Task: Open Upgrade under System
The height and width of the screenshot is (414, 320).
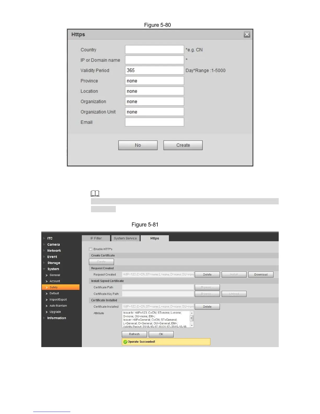Action: [x=55, y=312]
